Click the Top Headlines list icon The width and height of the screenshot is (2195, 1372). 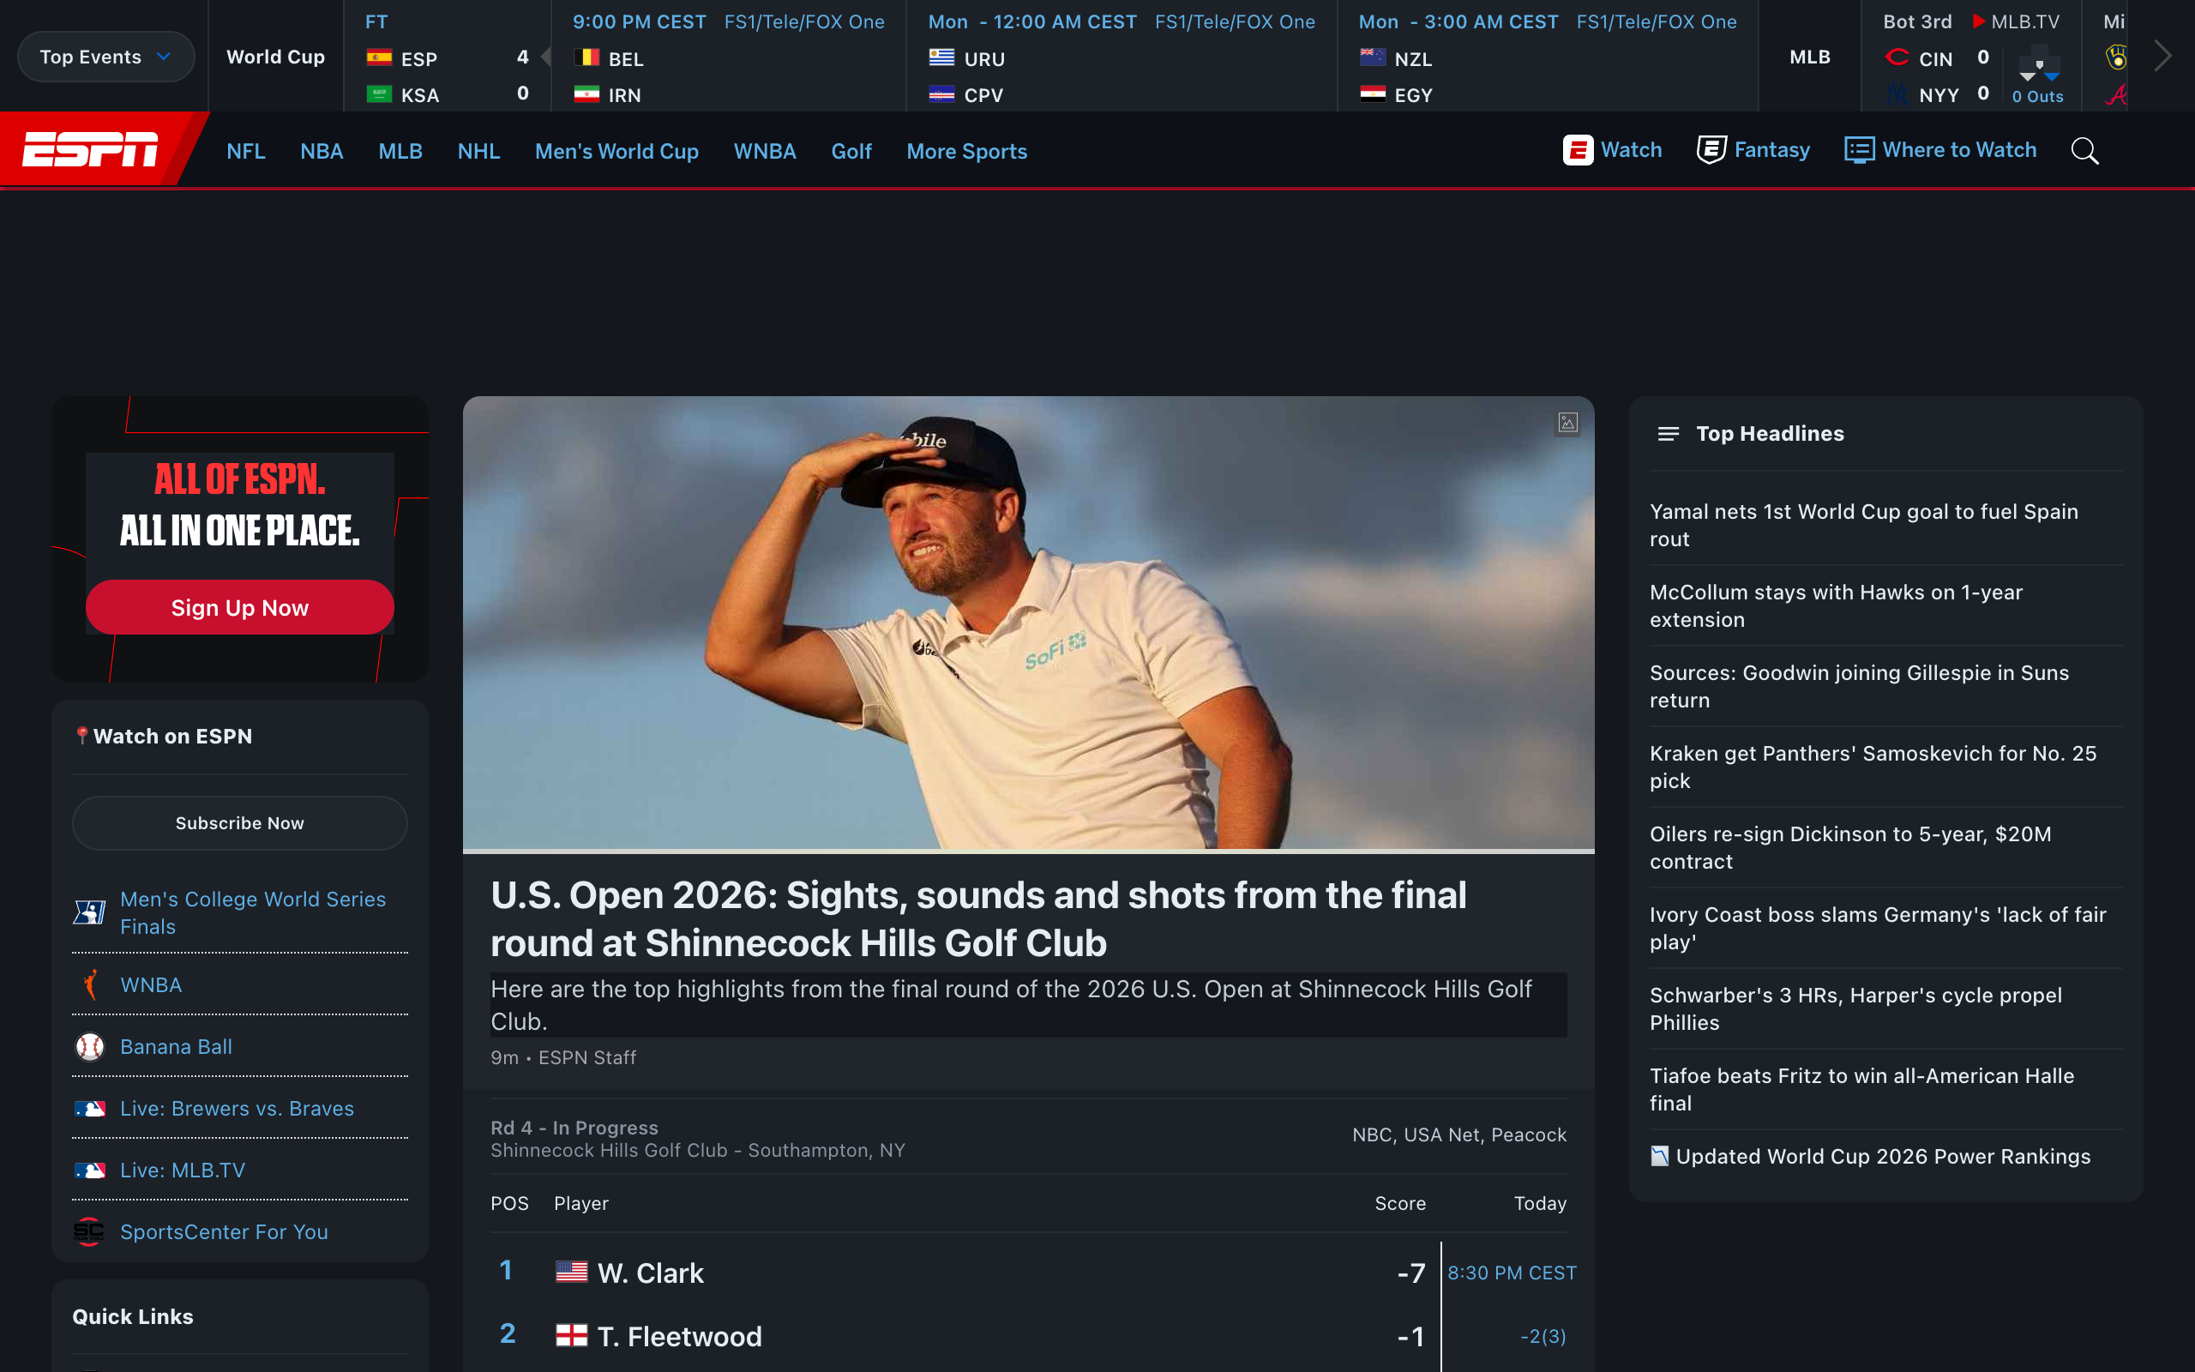coord(1668,434)
